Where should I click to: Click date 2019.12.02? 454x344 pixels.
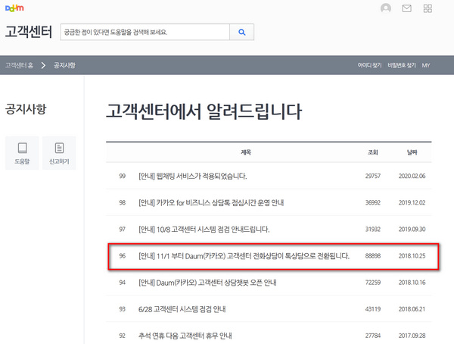pos(412,202)
